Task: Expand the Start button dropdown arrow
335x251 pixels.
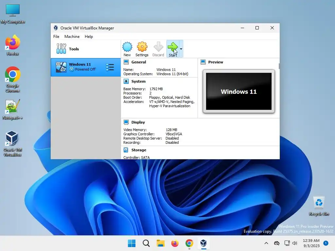Action: pos(181,49)
